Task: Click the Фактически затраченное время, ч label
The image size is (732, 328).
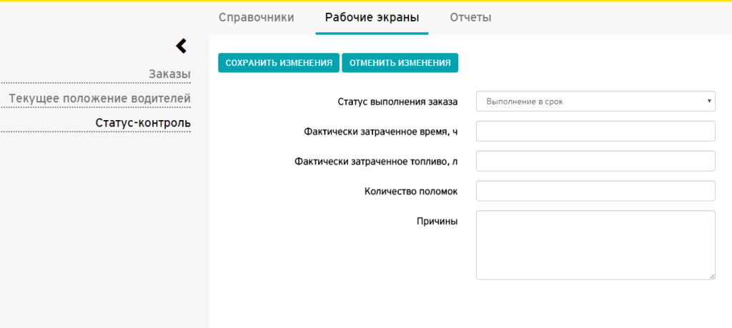Action: pyautogui.click(x=380, y=131)
